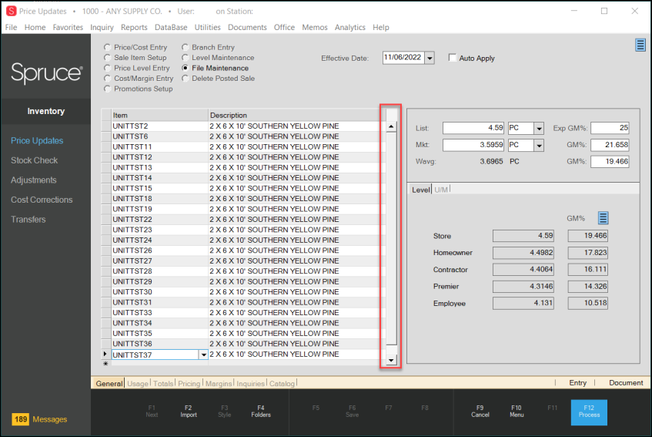Switch to the Inquiries tab

pos(250,383)
